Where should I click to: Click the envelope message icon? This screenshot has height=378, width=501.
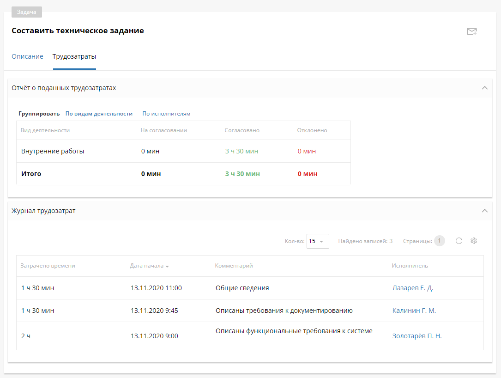point(471,31)
